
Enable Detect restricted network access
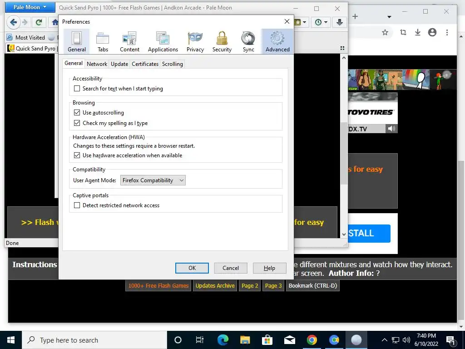click(77, 205)
